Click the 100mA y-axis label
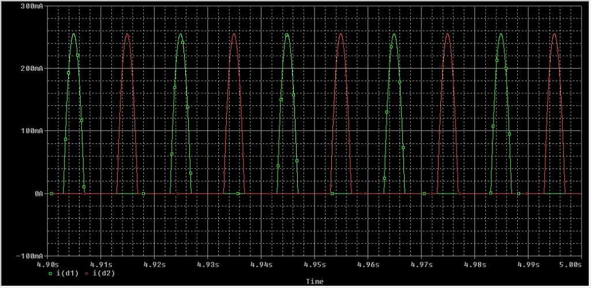This screenshot has height=288, width=591. point(32,131)
